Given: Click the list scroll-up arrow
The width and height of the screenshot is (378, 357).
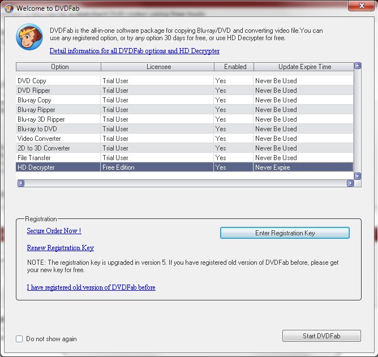Looking at the screenshot, I should 358,66.
